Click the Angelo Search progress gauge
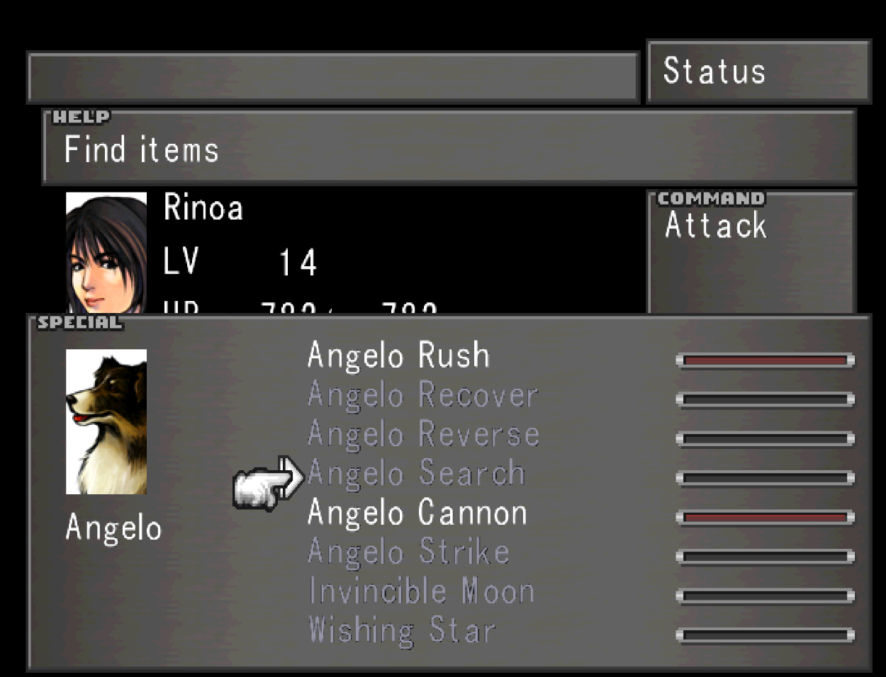 tap(765, 478)
